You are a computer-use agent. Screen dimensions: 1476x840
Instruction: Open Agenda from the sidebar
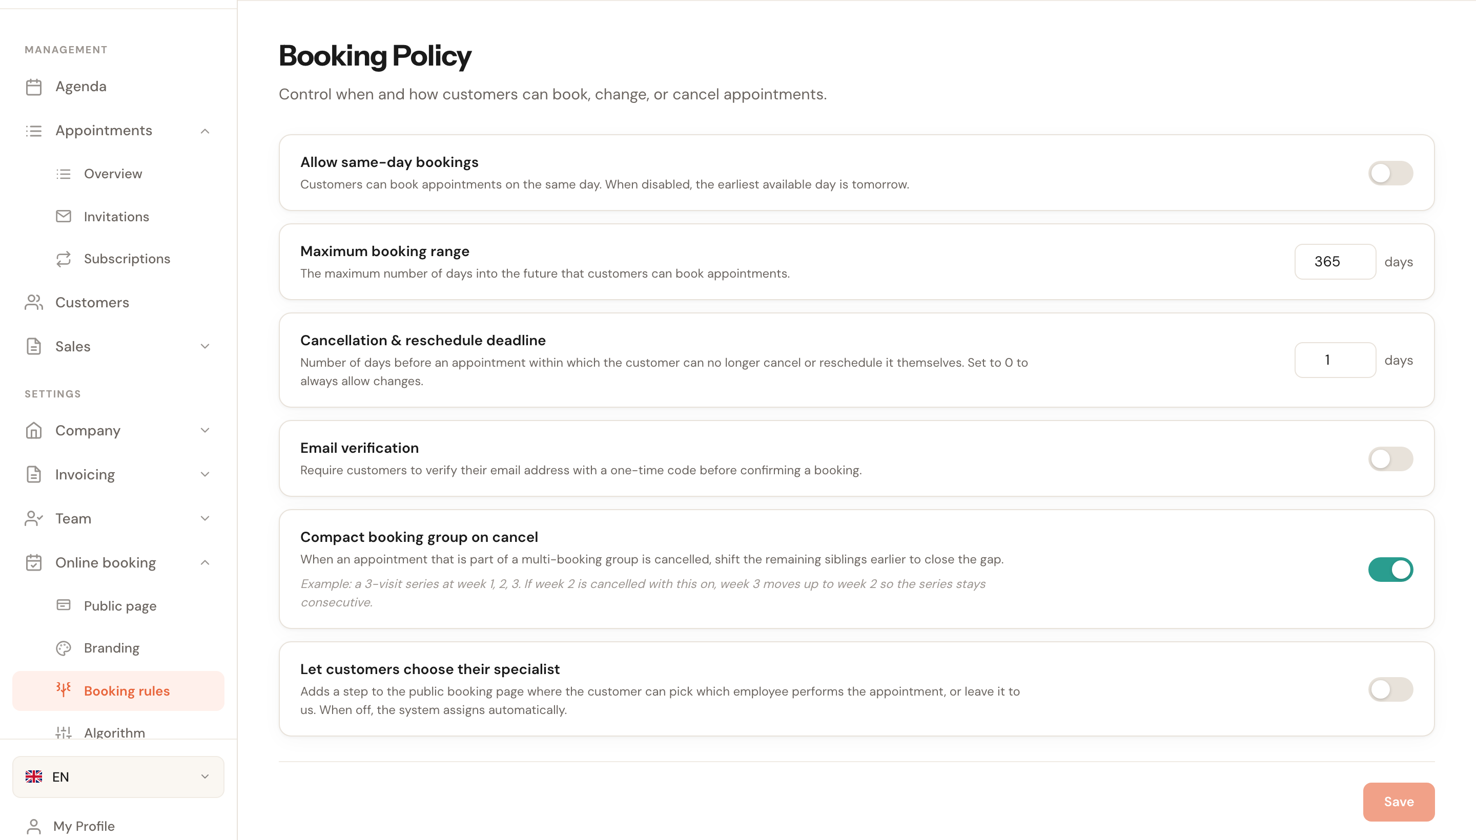coord(118,87)
